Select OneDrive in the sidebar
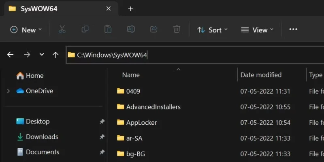Screen dimensions: 324x162 (34, 91)
